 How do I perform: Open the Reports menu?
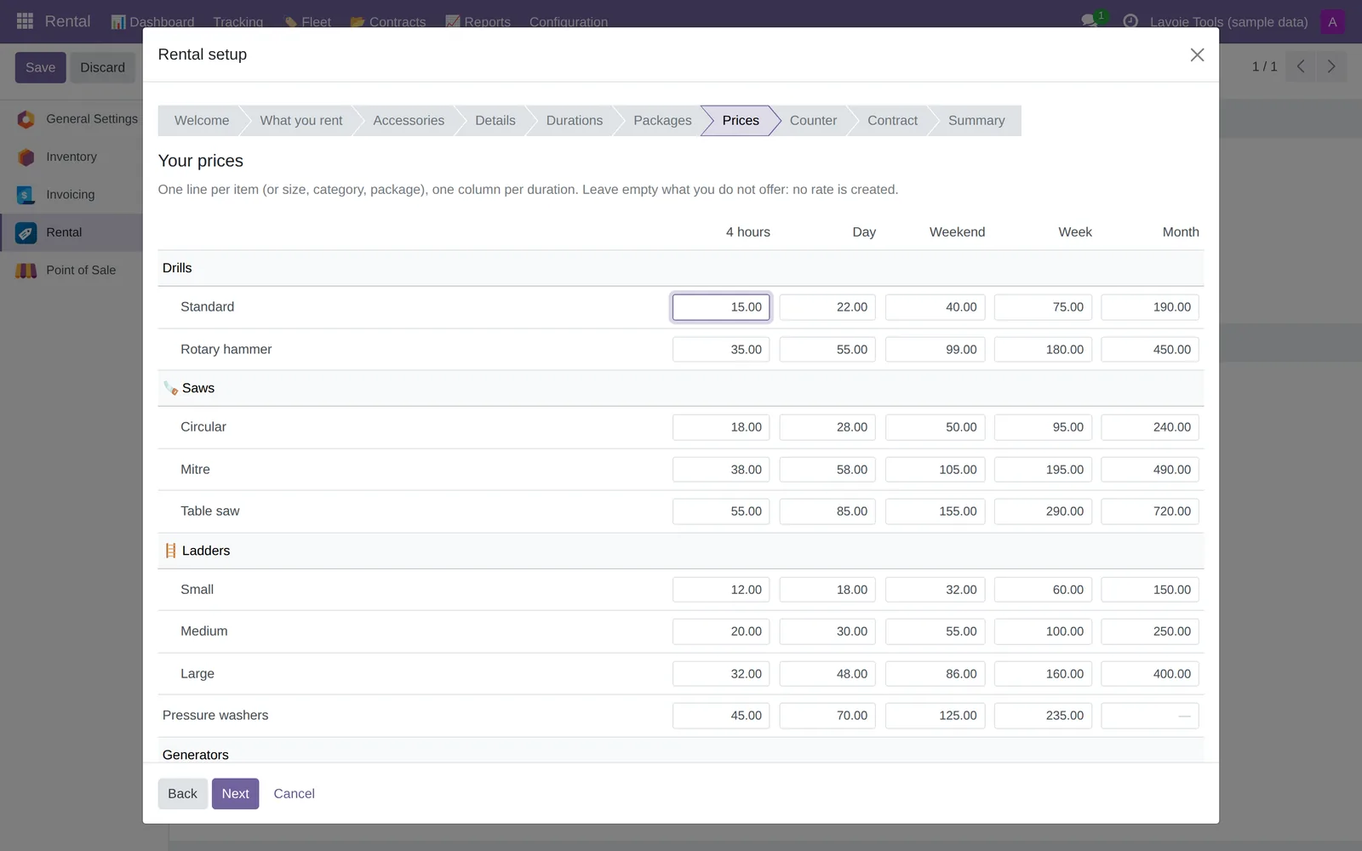coord(478,22)
